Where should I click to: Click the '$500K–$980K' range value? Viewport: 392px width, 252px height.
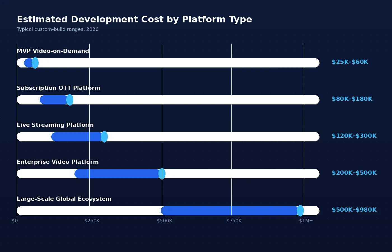354,210
